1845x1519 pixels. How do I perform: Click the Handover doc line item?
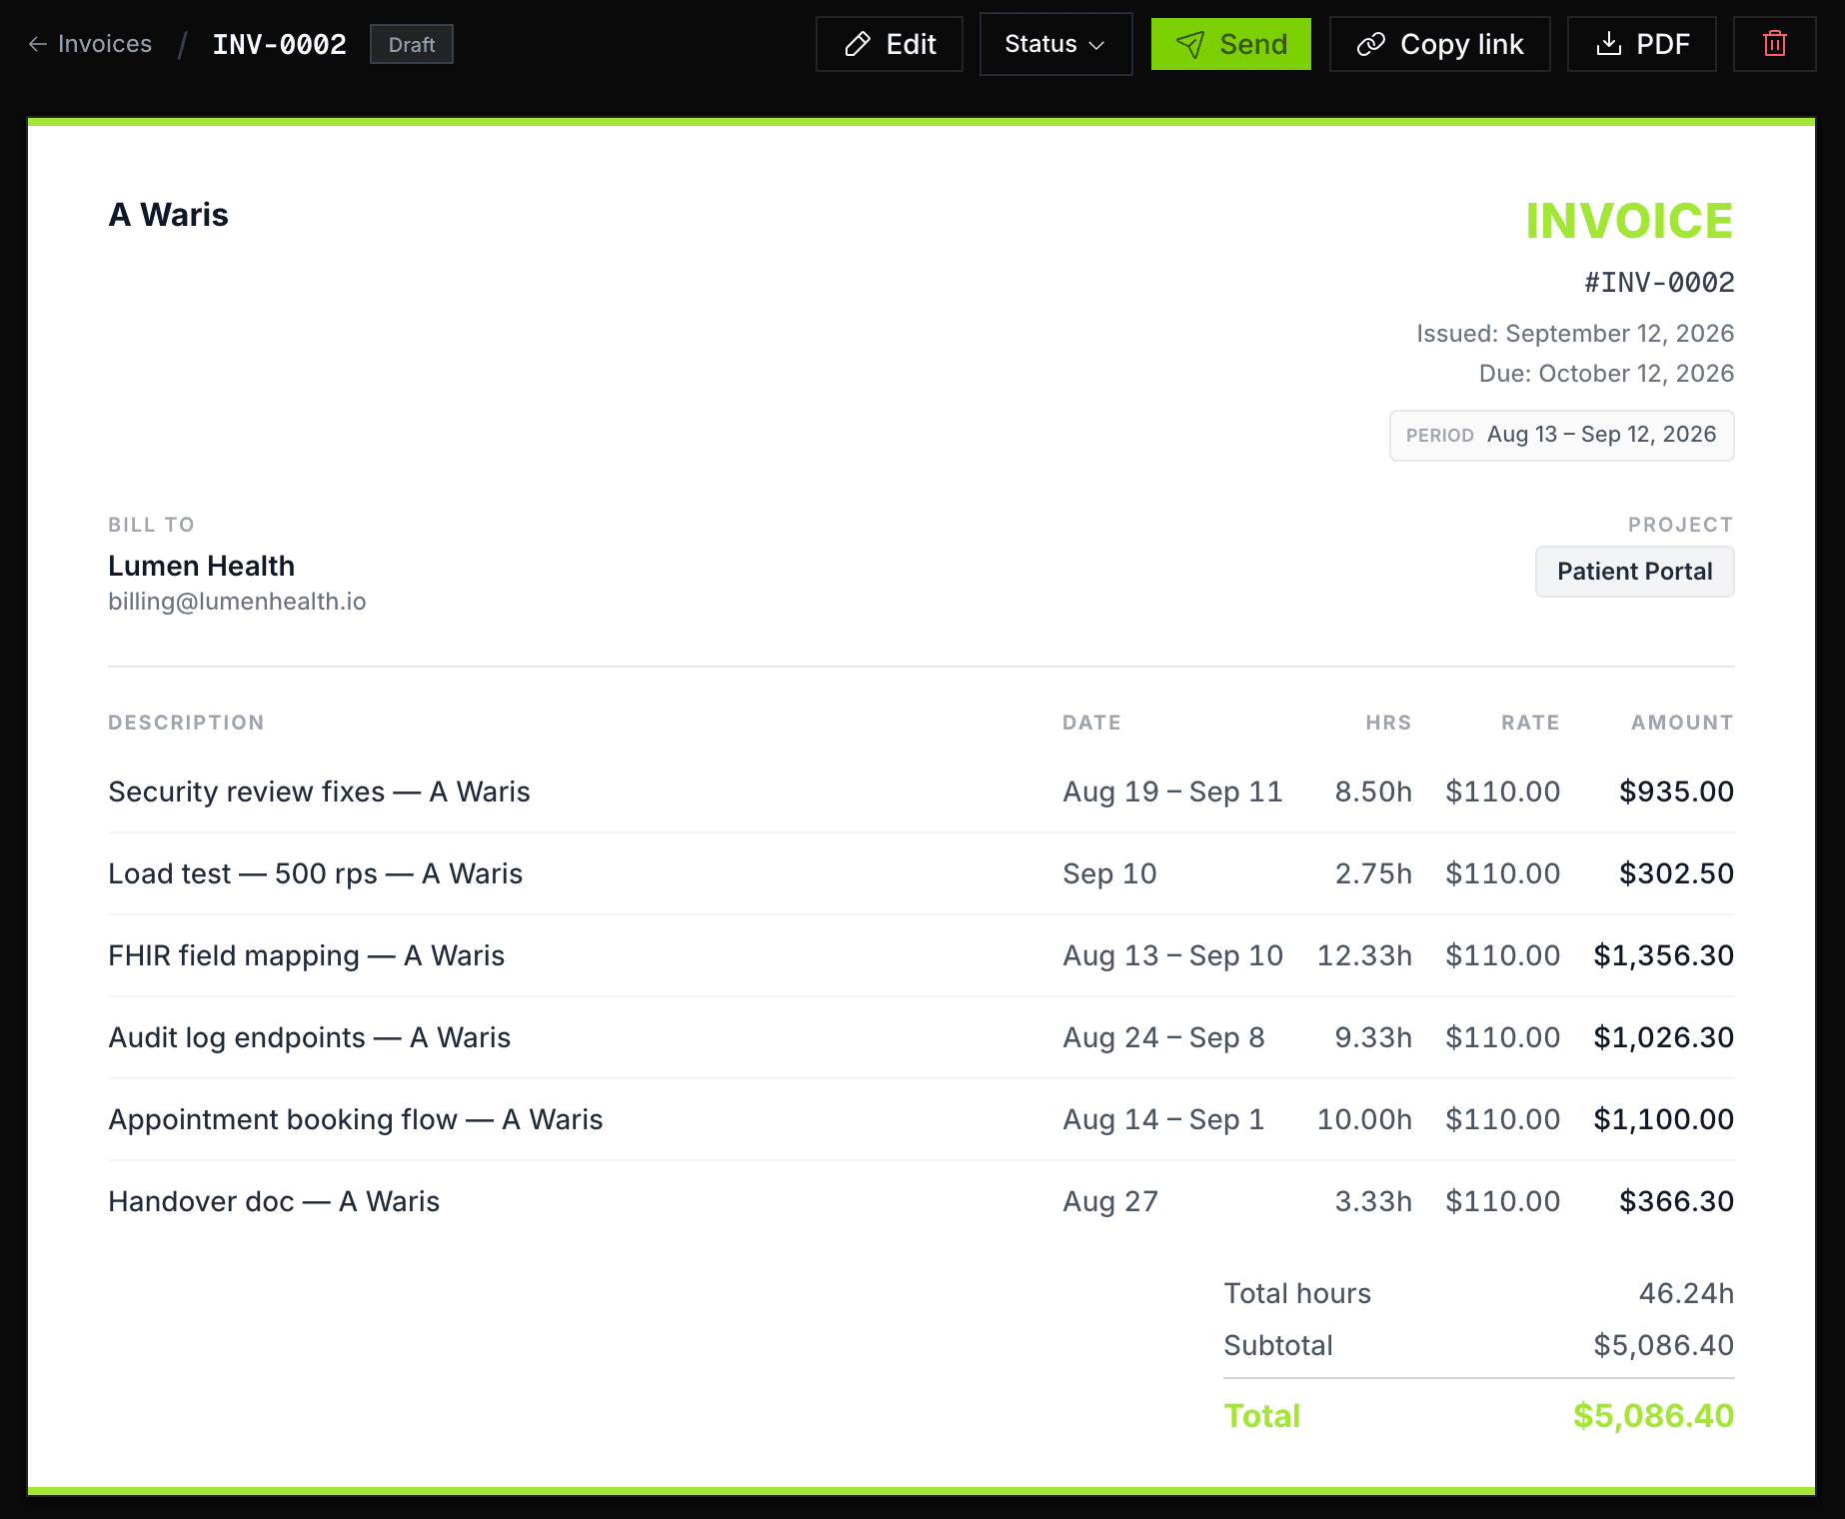(x=274, y=1201)
